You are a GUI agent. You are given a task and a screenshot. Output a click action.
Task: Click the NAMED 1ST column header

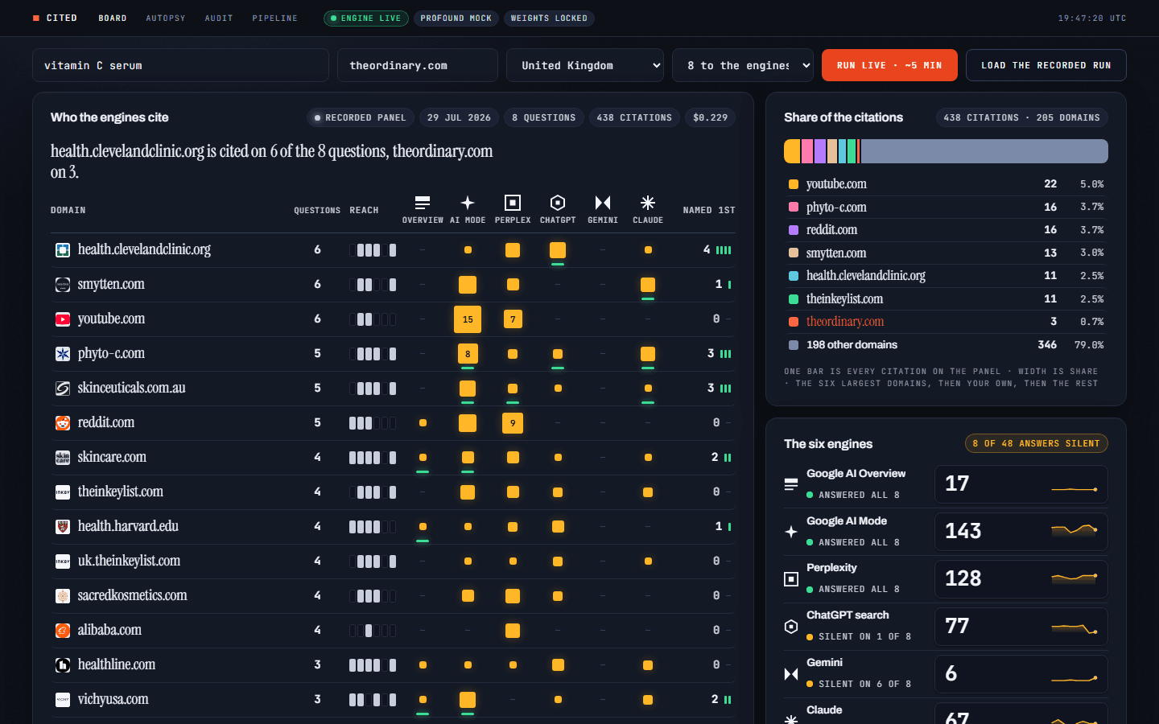[709, 211]
